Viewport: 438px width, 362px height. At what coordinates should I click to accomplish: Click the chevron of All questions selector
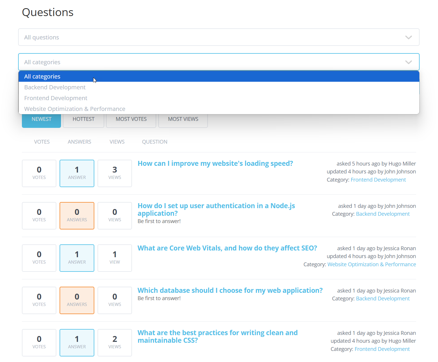pyautogui.click(x=409, y=37)
